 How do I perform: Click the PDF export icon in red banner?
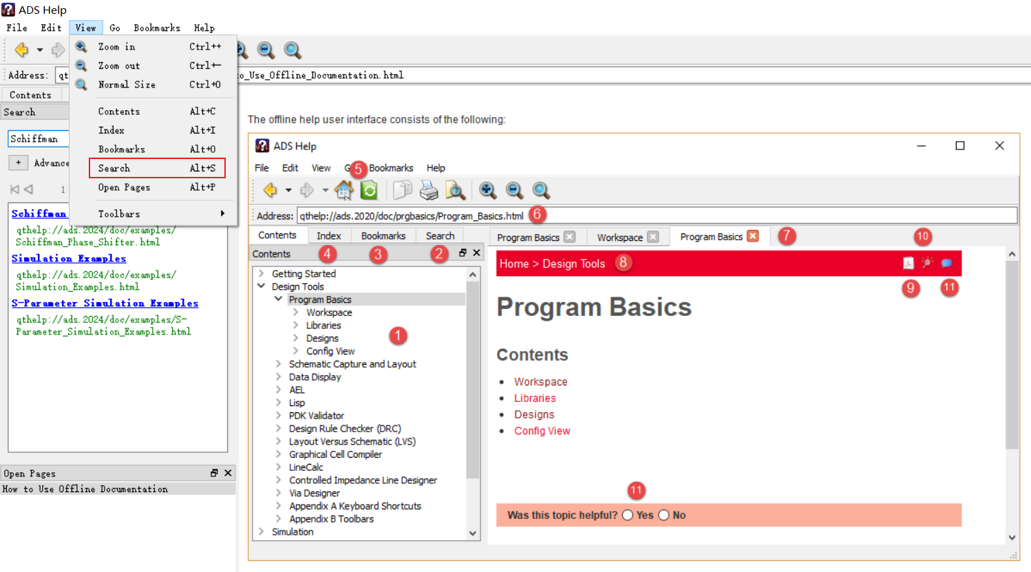(908, 263)
